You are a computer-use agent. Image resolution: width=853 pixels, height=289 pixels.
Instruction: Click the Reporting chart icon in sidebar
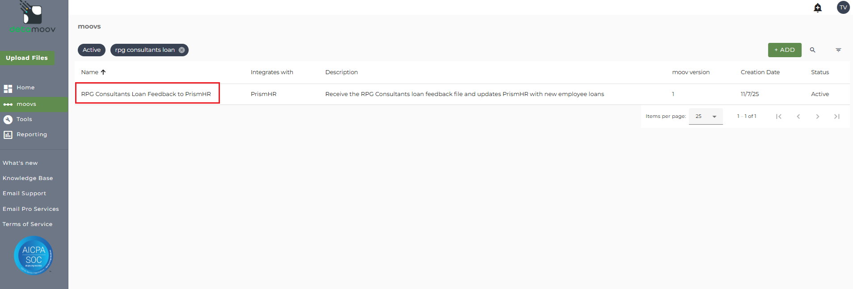(x=8, y=134)
